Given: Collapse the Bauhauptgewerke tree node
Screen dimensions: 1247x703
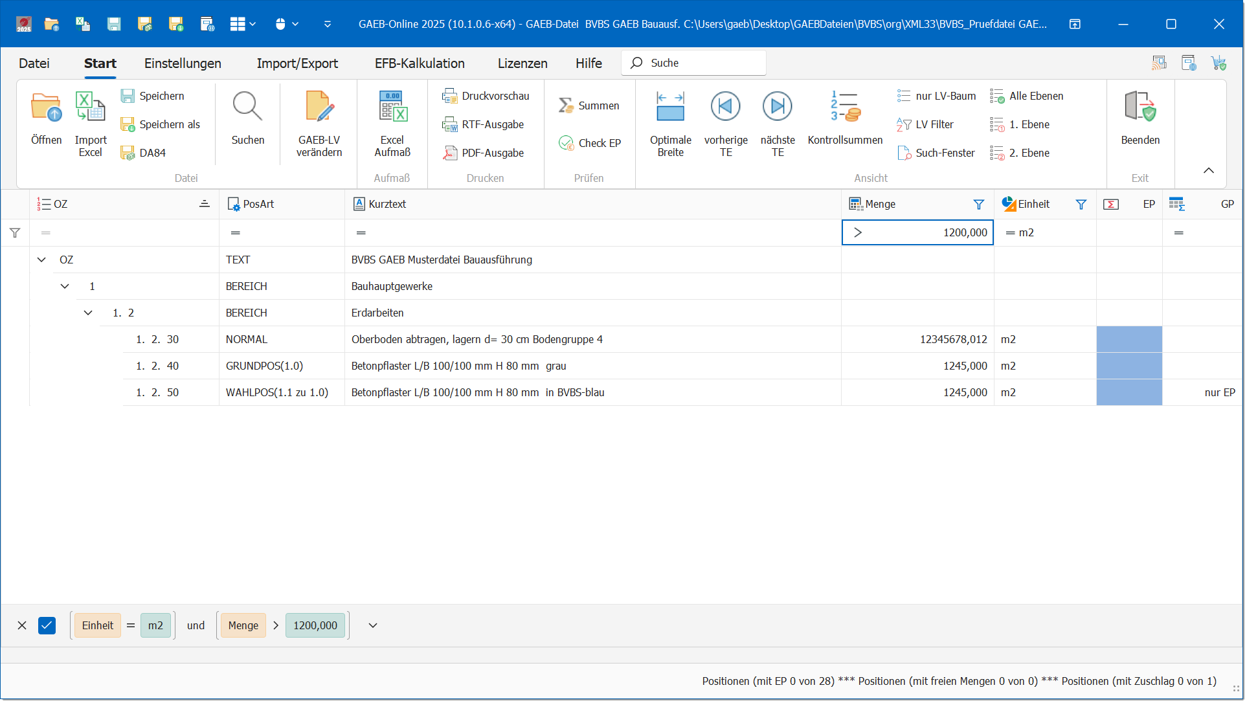Looking at the screenshot, I should point(65,287).
